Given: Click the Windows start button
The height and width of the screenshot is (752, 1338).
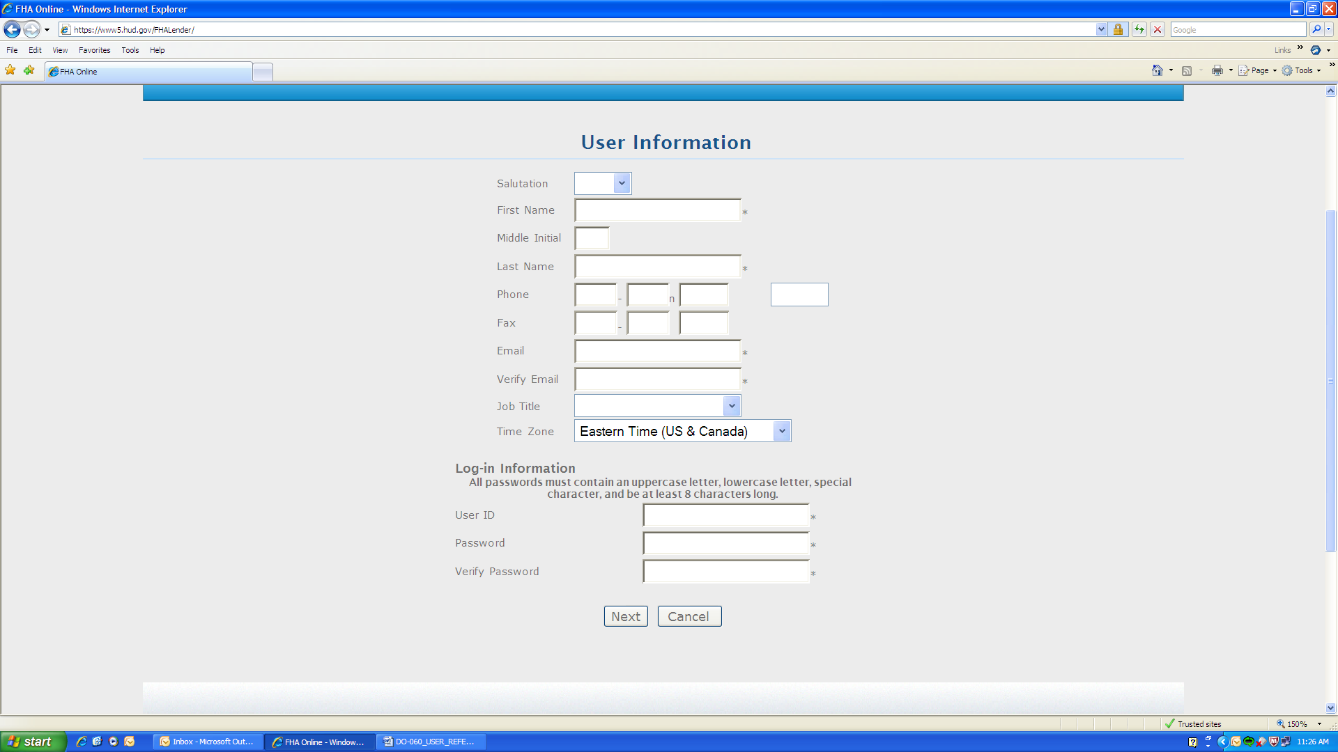Looking at the screenshot, I should (33, 742).
